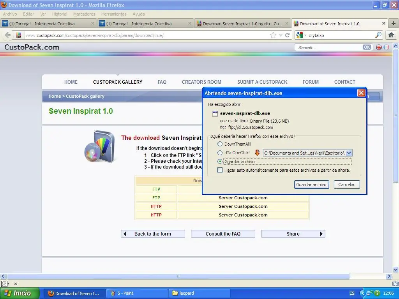The height and width of the screenshot is (299, 399).
Task: Open the Firefox home page icon
Action: [391, 35]
